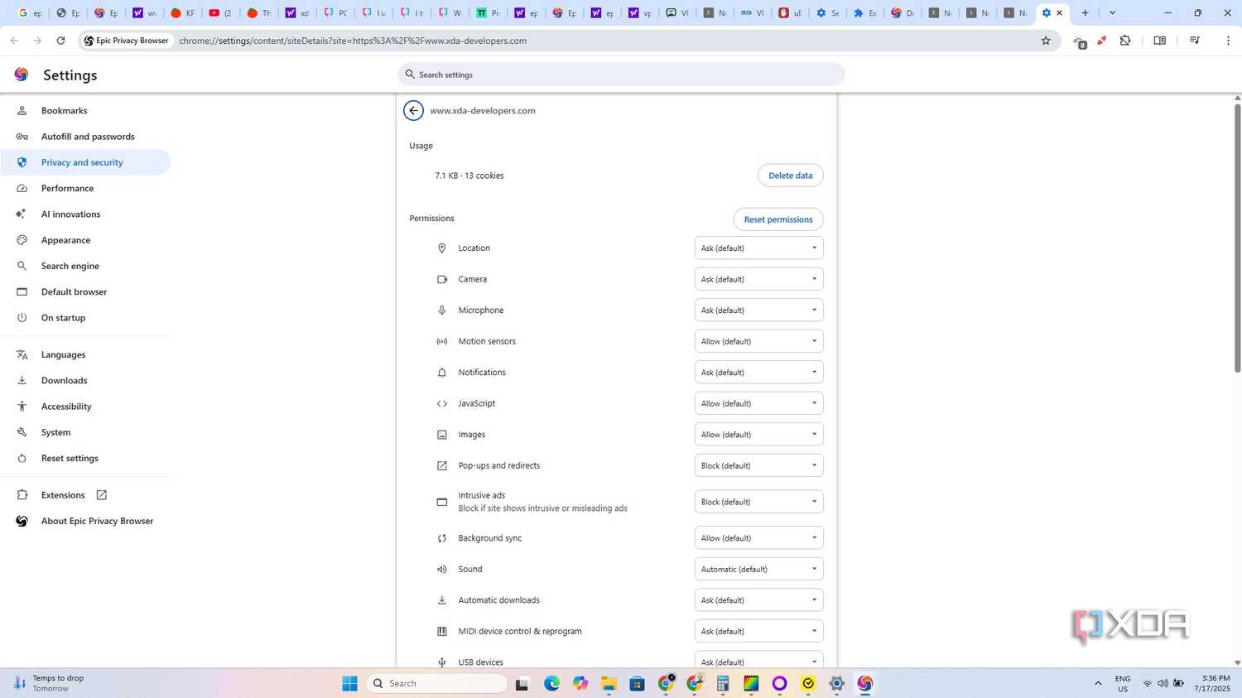The width and height of the screenshot is (1242, 698).
Task: Open Microsoft Edge from taskbar
Action: 551,683
